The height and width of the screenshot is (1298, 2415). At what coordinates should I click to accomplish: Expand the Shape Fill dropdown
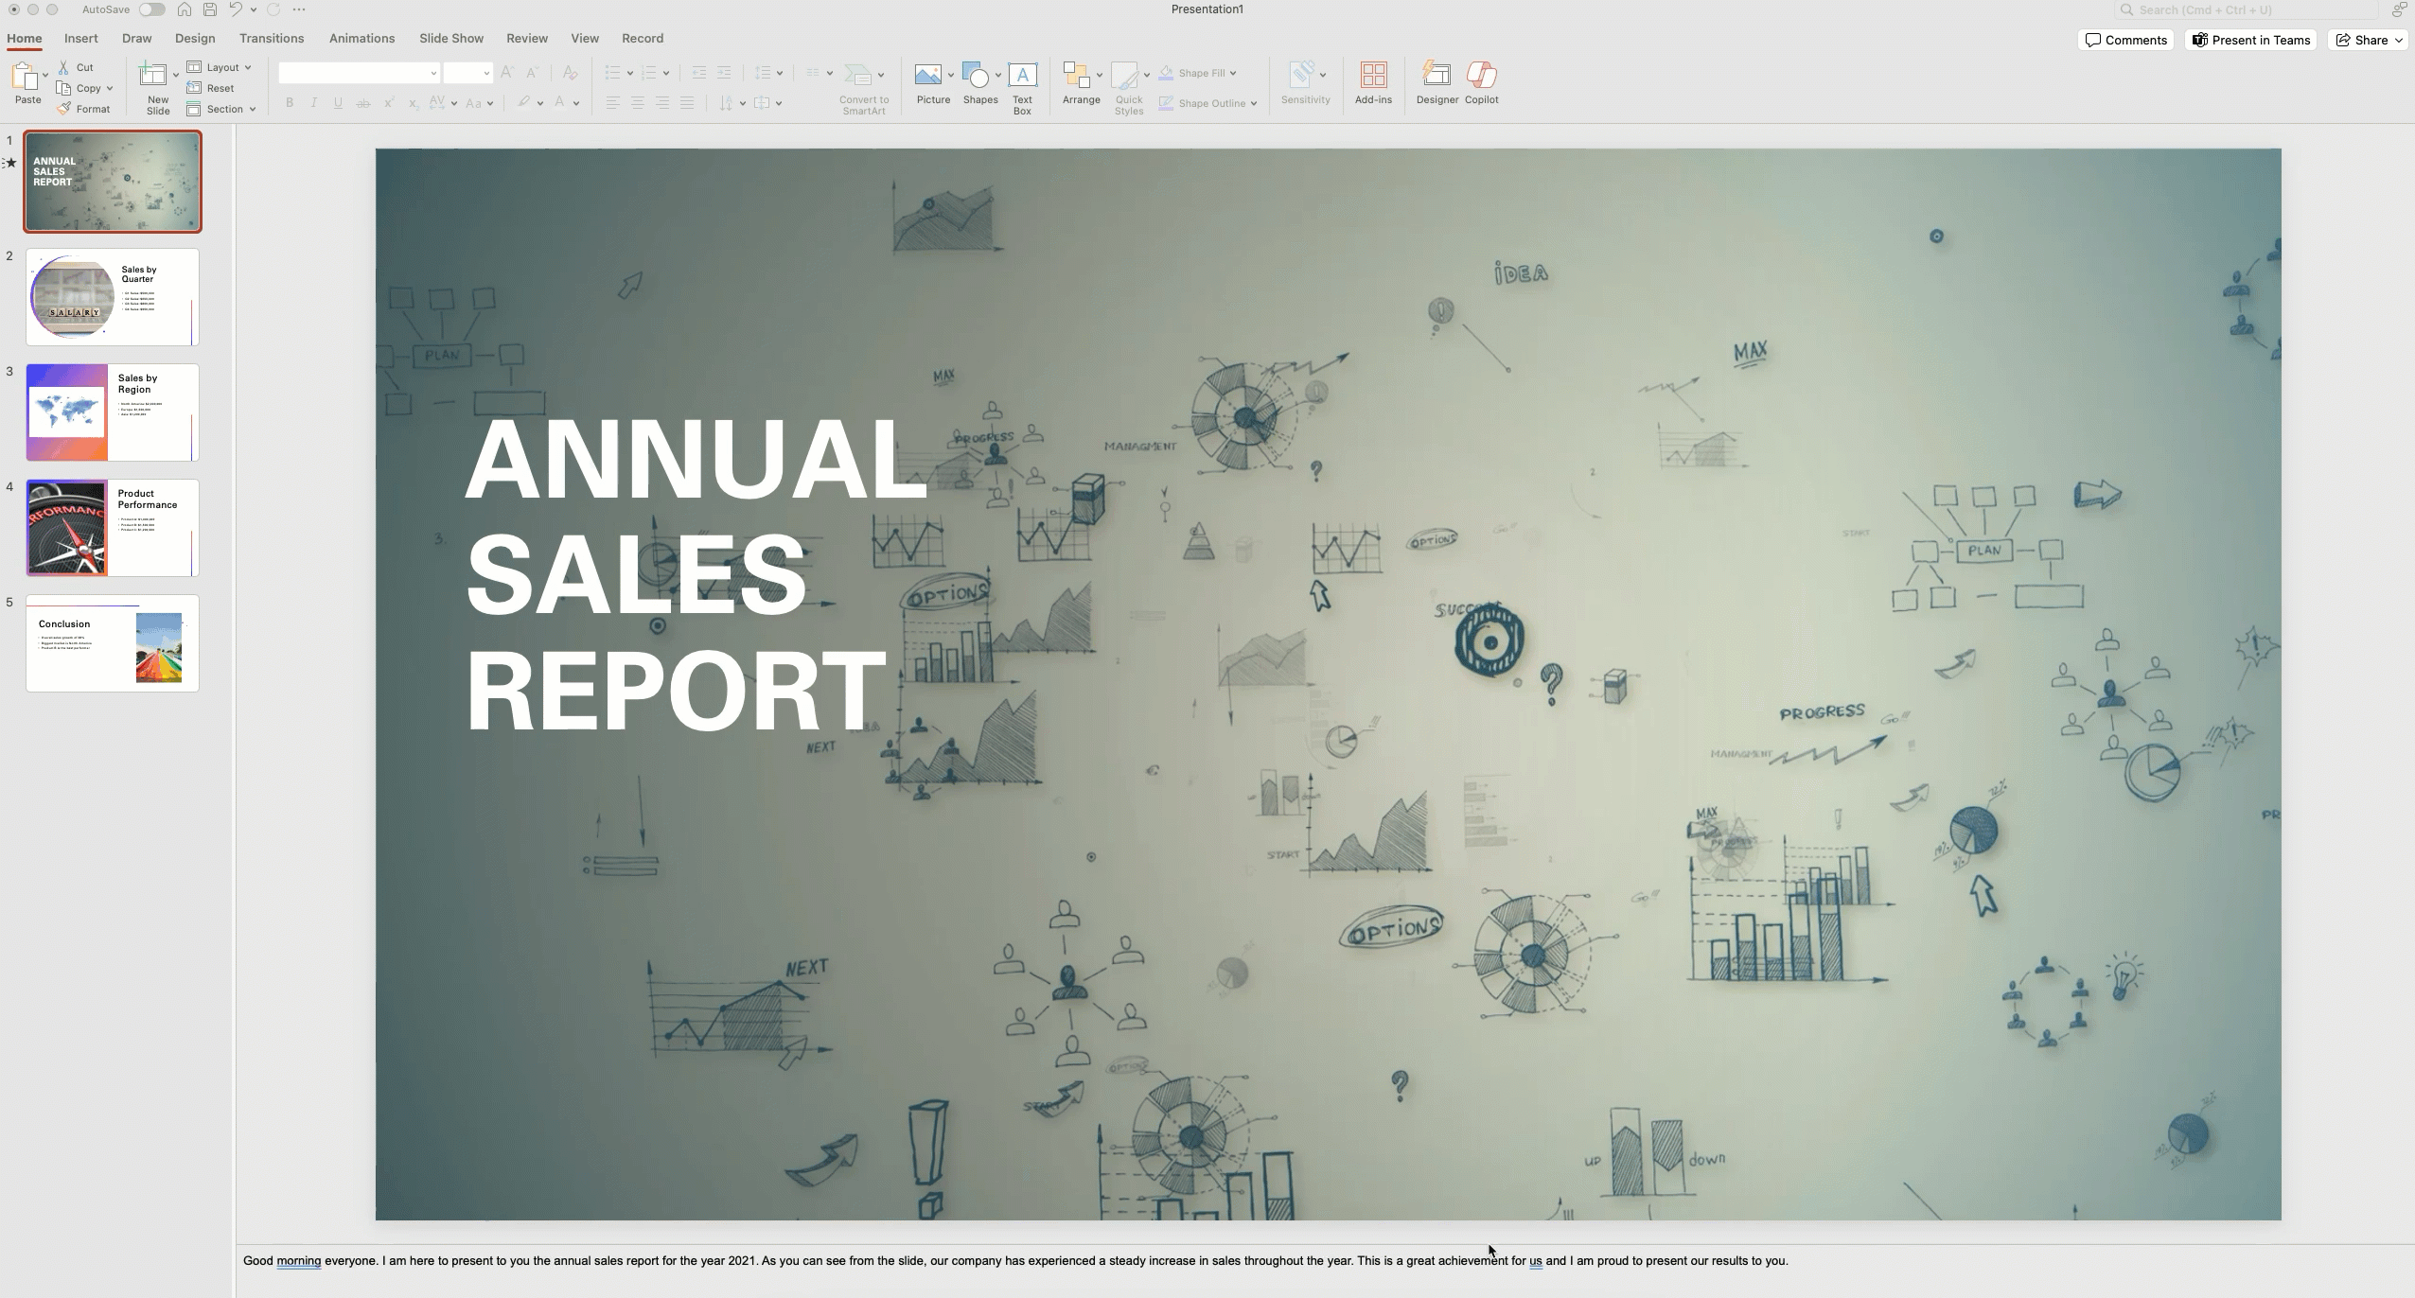[1233, 73]
